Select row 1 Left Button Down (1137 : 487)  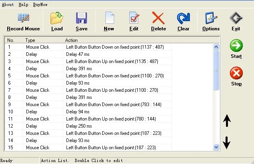point(88,47)
